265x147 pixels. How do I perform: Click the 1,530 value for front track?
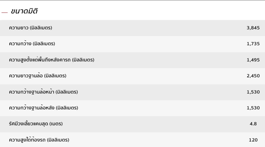coord(253,92)
